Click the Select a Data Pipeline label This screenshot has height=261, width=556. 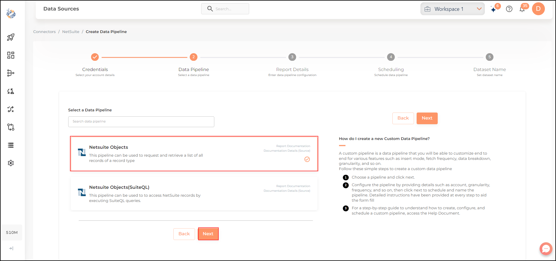click(90, 110)
